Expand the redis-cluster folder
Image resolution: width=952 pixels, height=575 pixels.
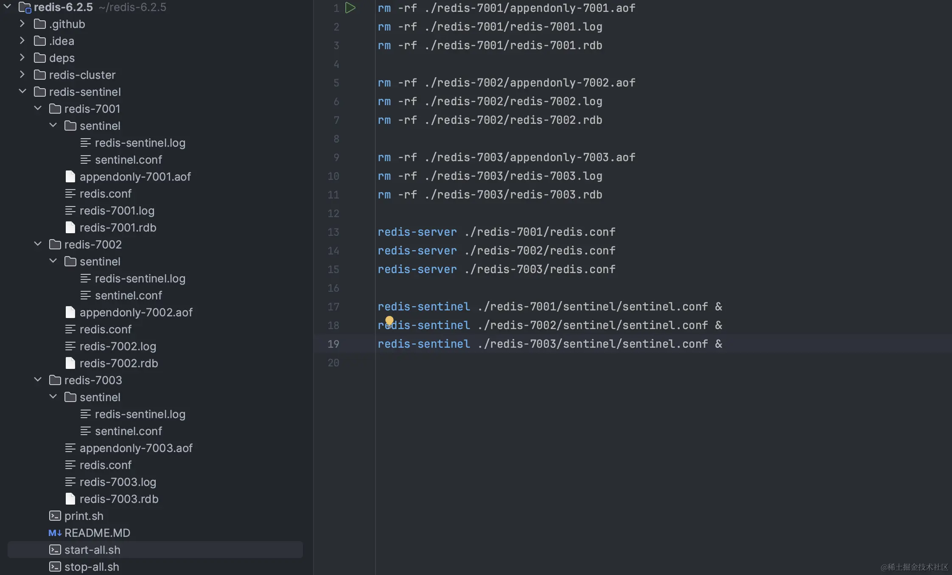click(x=22, y=75)
